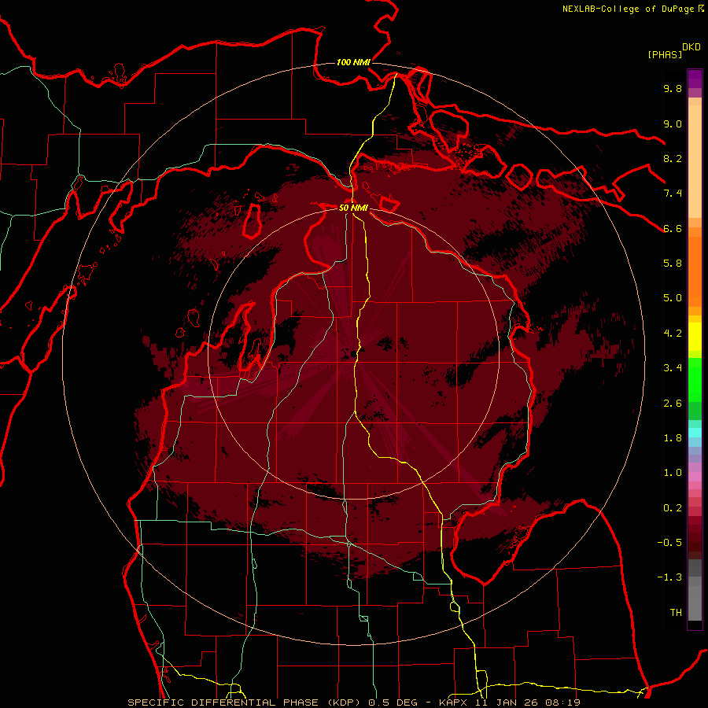
Task: Click the TH threshold label
Action: [676, 613]
